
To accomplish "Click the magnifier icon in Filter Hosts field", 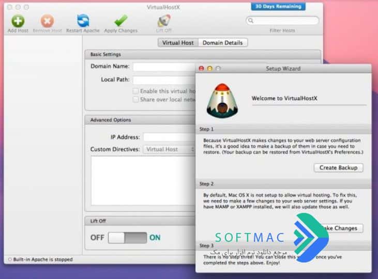I will coord(251,21).
